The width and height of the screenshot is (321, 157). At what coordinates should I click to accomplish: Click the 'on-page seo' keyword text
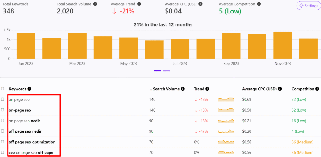pos(20,110)
